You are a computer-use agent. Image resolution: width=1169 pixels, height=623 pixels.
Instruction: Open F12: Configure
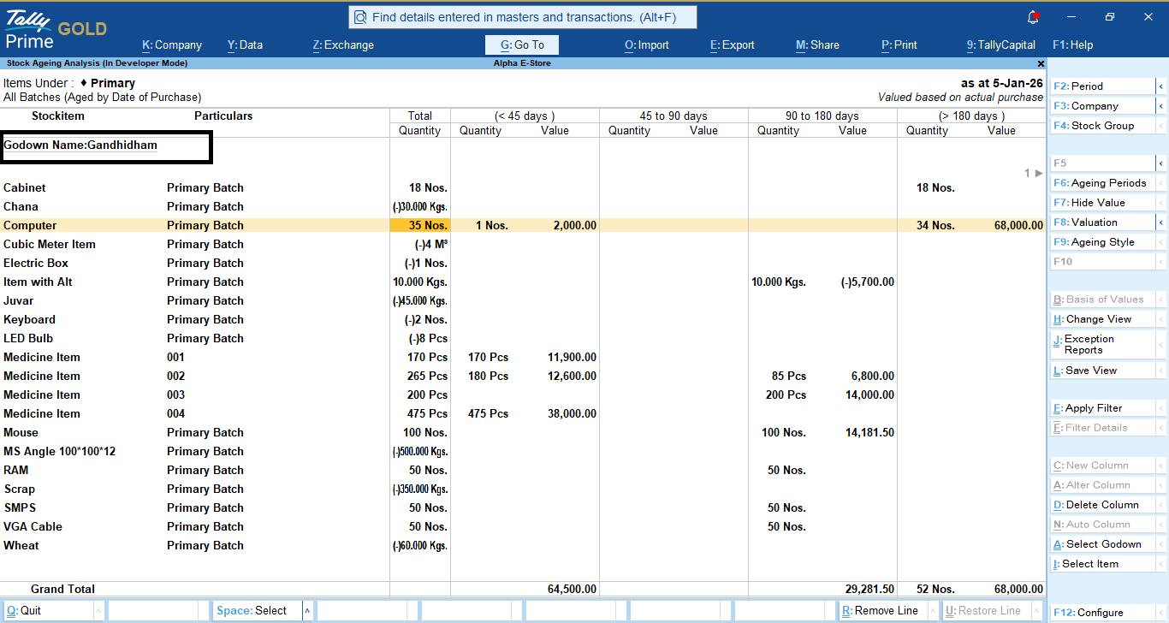pyautogui.click(x=1102, y=613)
